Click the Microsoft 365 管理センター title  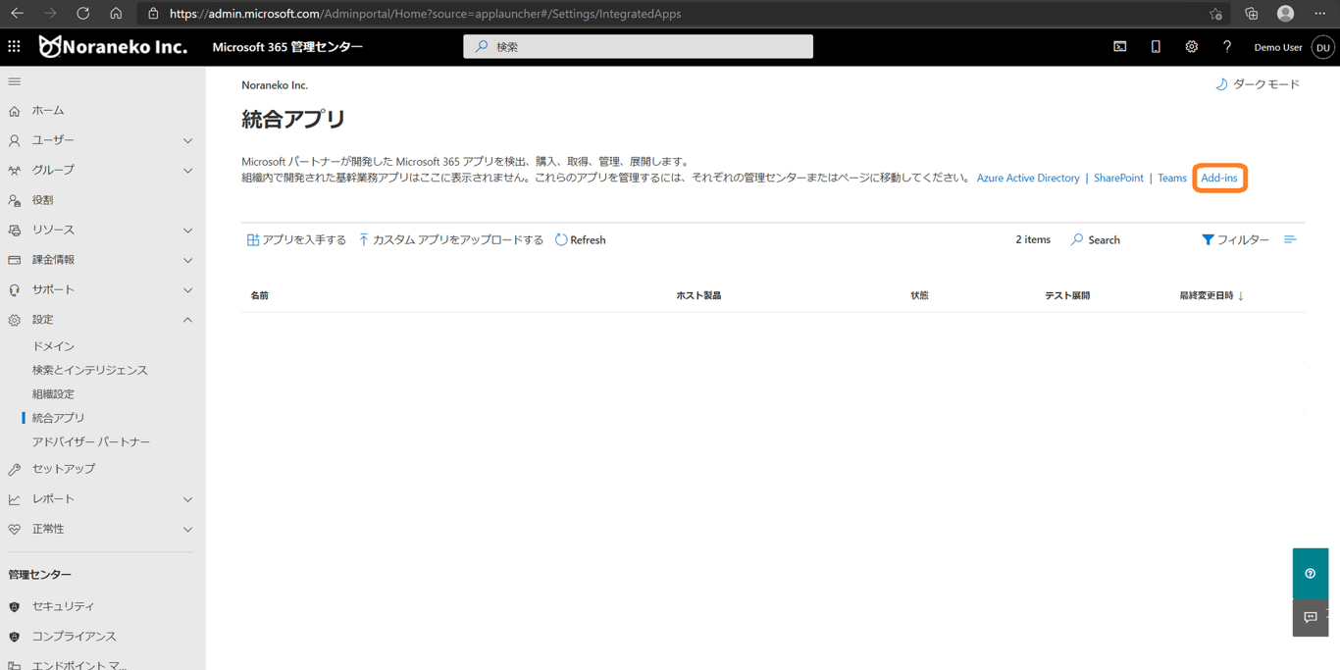tap(287, 46)
